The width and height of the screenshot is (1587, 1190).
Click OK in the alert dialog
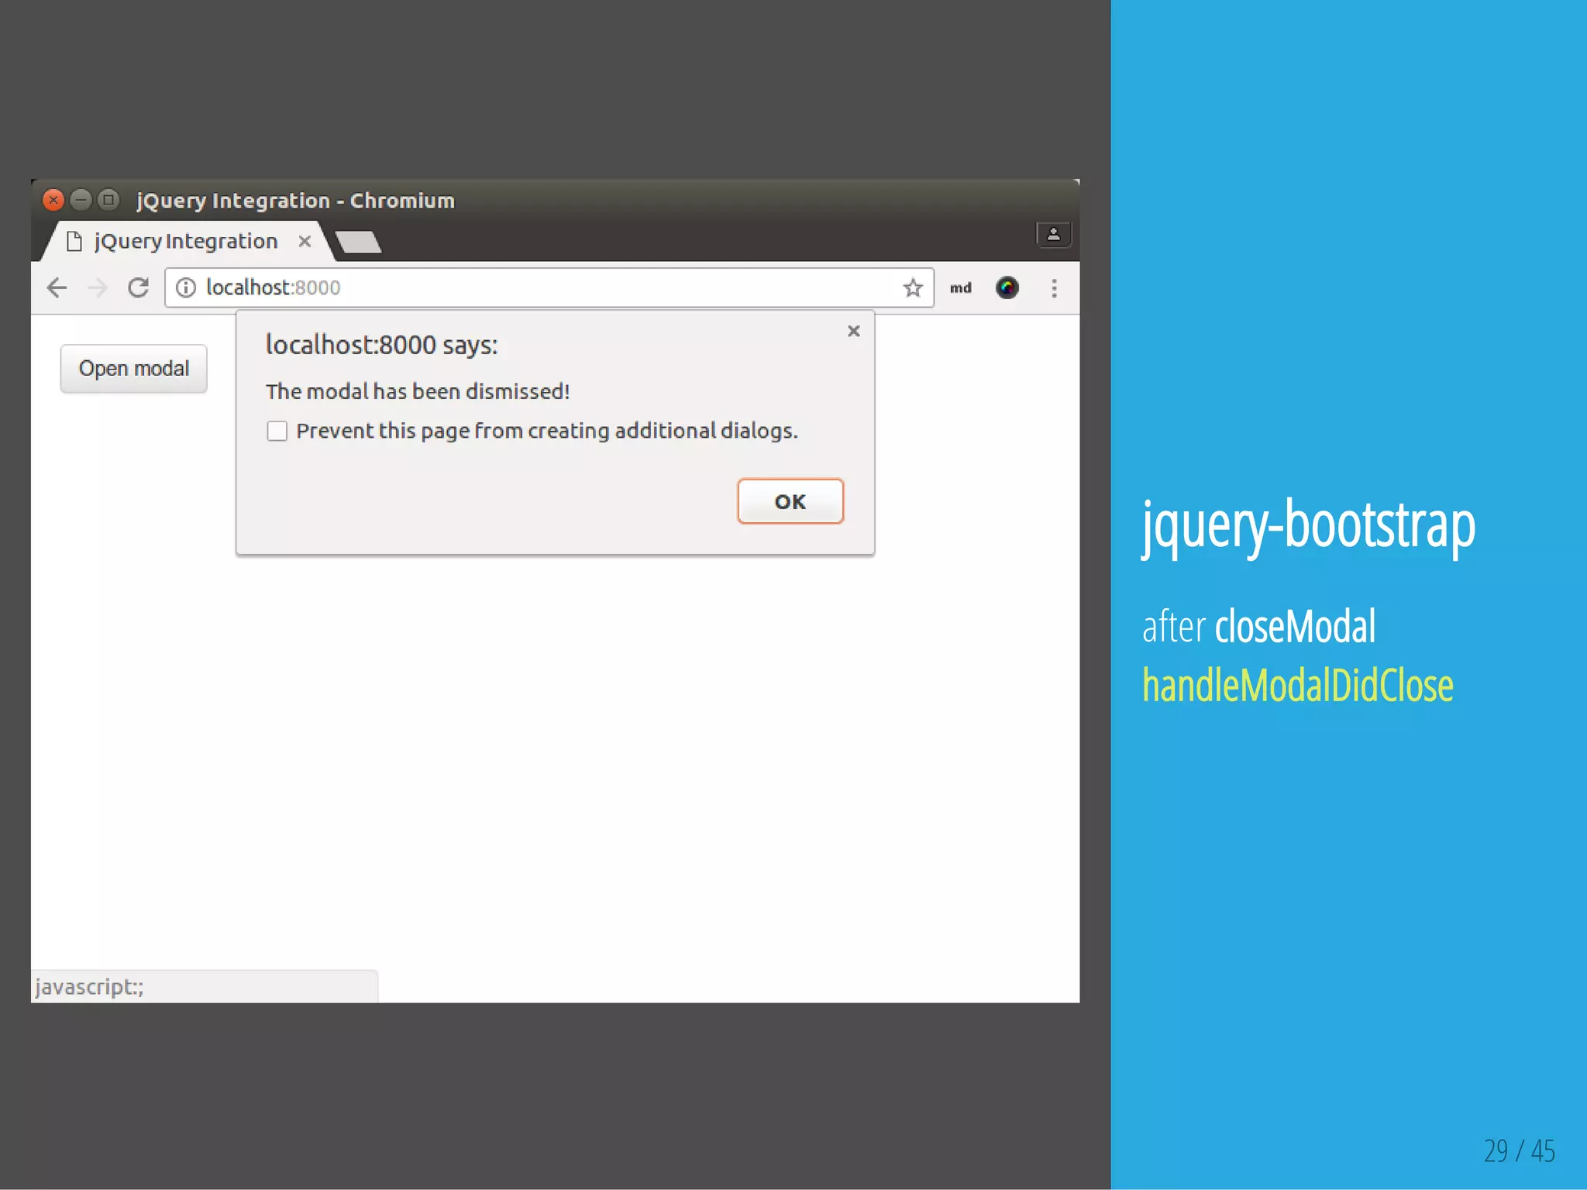tap(790, 501)
